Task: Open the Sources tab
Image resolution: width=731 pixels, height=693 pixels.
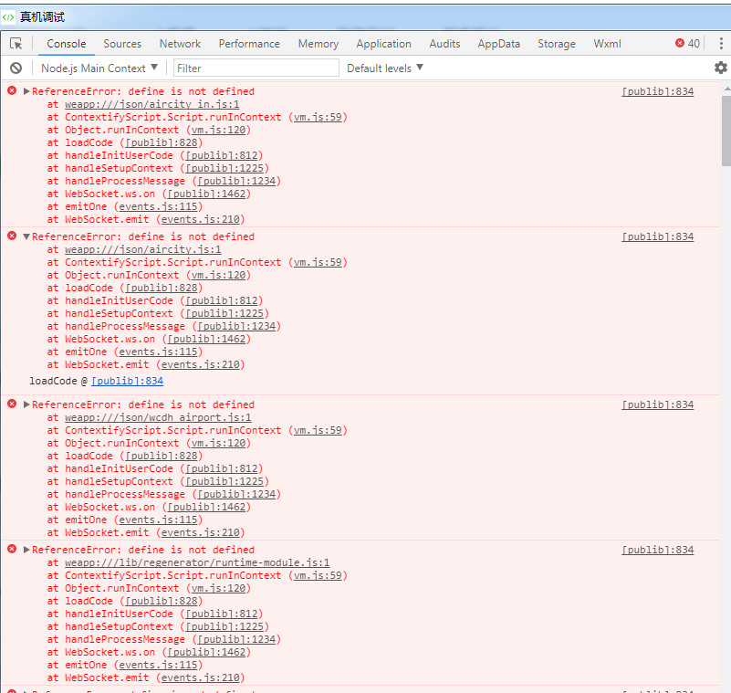Action: tap(122, 44)
